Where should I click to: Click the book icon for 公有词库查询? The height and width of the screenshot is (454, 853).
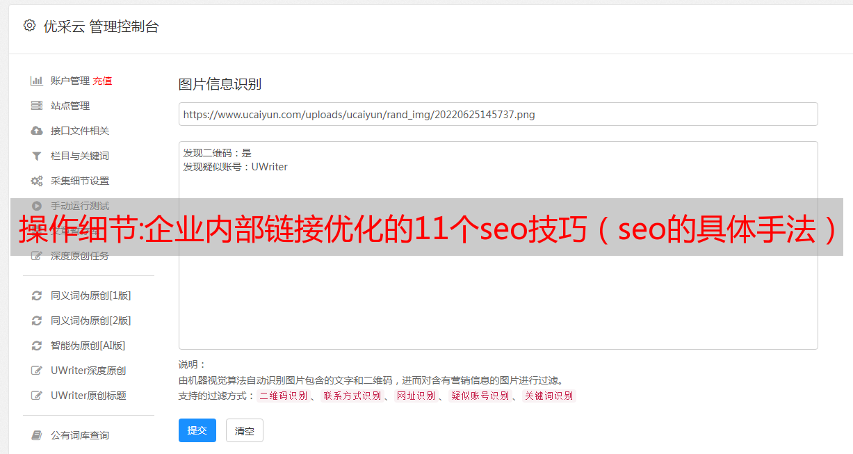37,435
